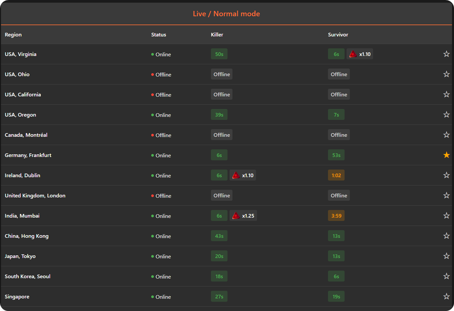Add Canada, Montréal to favorites
This screenshot has height=311, width=454.
[446, 135]
